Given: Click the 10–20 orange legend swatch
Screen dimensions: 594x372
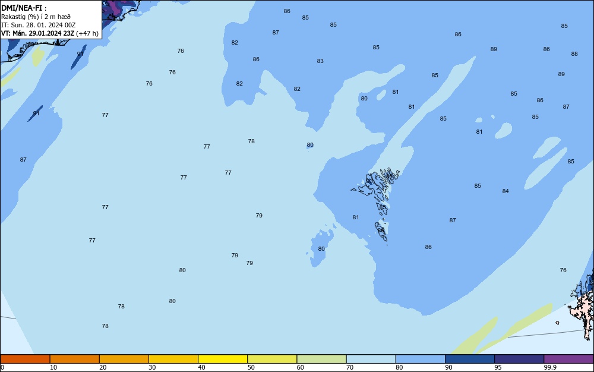Looking at the screenshot, I should point(75,359).
